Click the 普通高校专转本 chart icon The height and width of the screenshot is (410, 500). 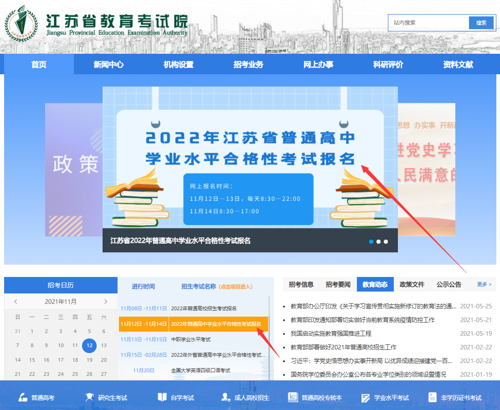click(x=293, y=397)
